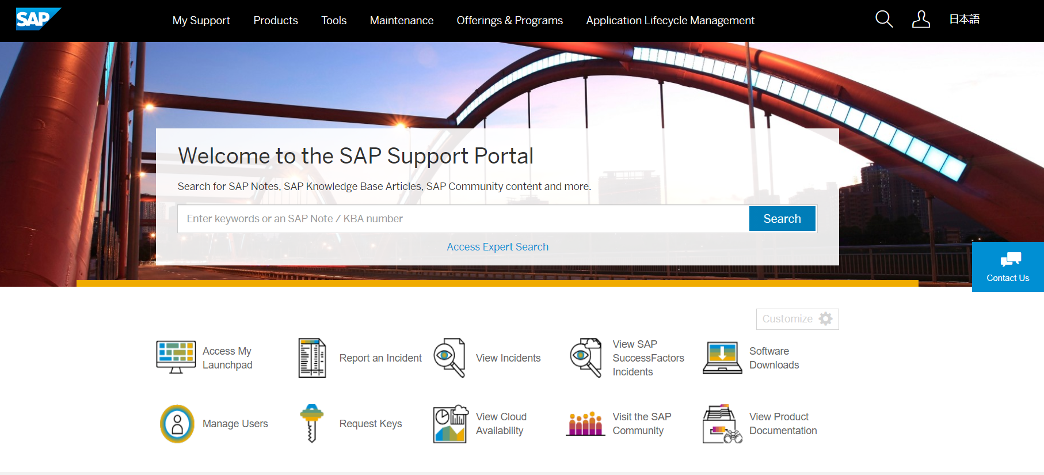
Task: Open the magnifier search icon in header
Action: tap(884, 20)
